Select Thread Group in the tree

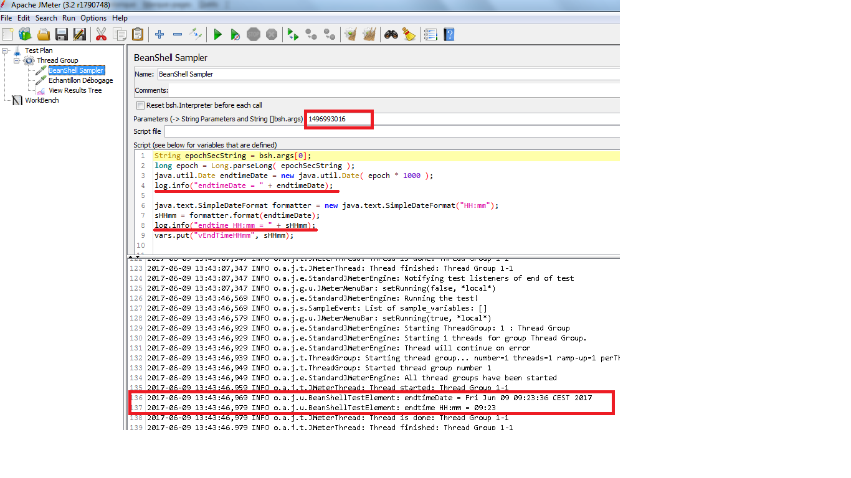pos(57,60)
